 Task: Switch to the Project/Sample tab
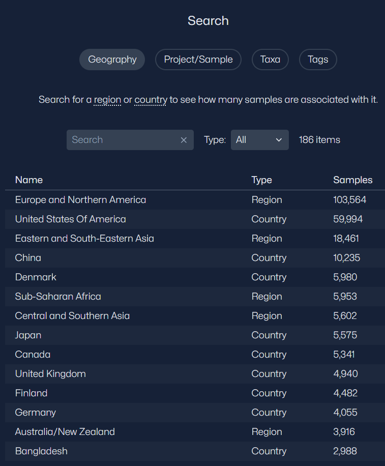[x=198, y=60]
